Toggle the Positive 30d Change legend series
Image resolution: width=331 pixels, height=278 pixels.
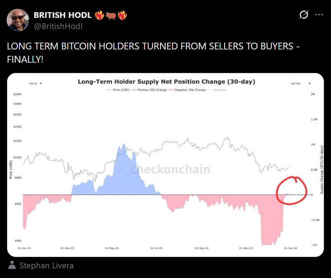(152, 90)
